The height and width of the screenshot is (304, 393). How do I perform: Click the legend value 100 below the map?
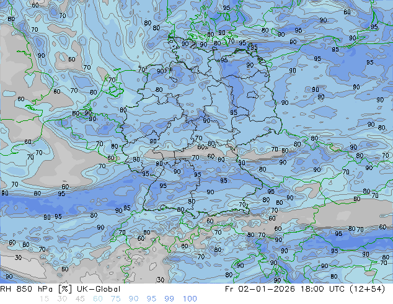coord(190,299)
